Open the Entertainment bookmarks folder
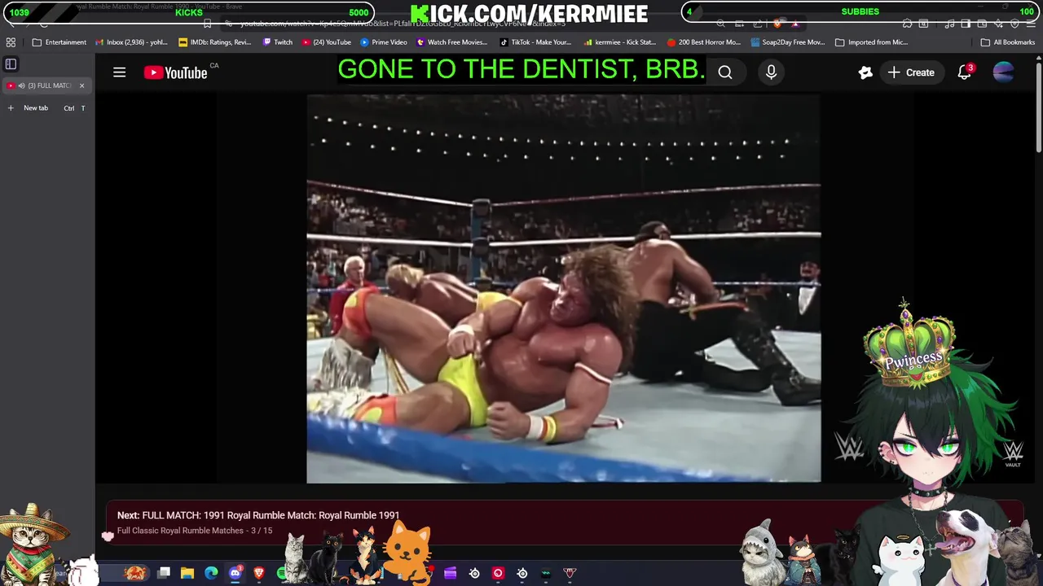The image size is (1043, 586). point(59,42)
